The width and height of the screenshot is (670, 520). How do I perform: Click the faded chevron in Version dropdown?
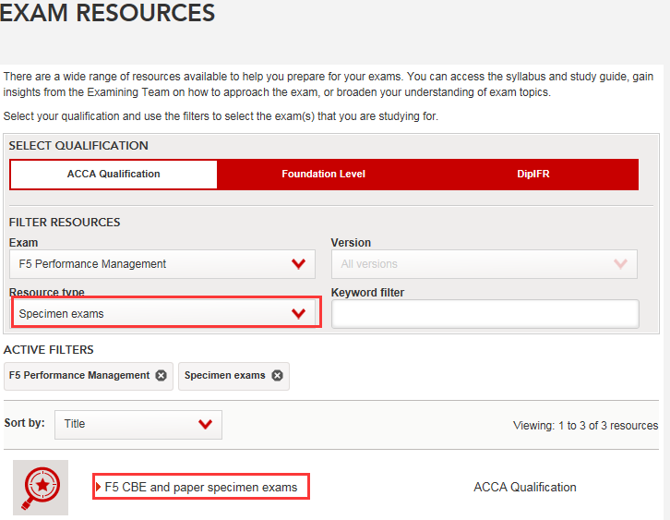point(620,264)
